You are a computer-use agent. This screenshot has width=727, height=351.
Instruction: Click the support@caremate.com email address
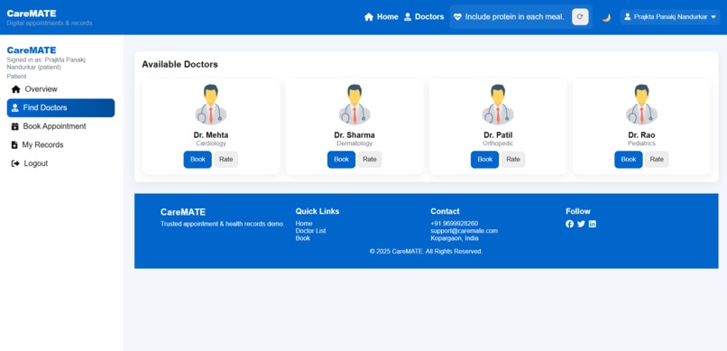[x=465, y=231]
